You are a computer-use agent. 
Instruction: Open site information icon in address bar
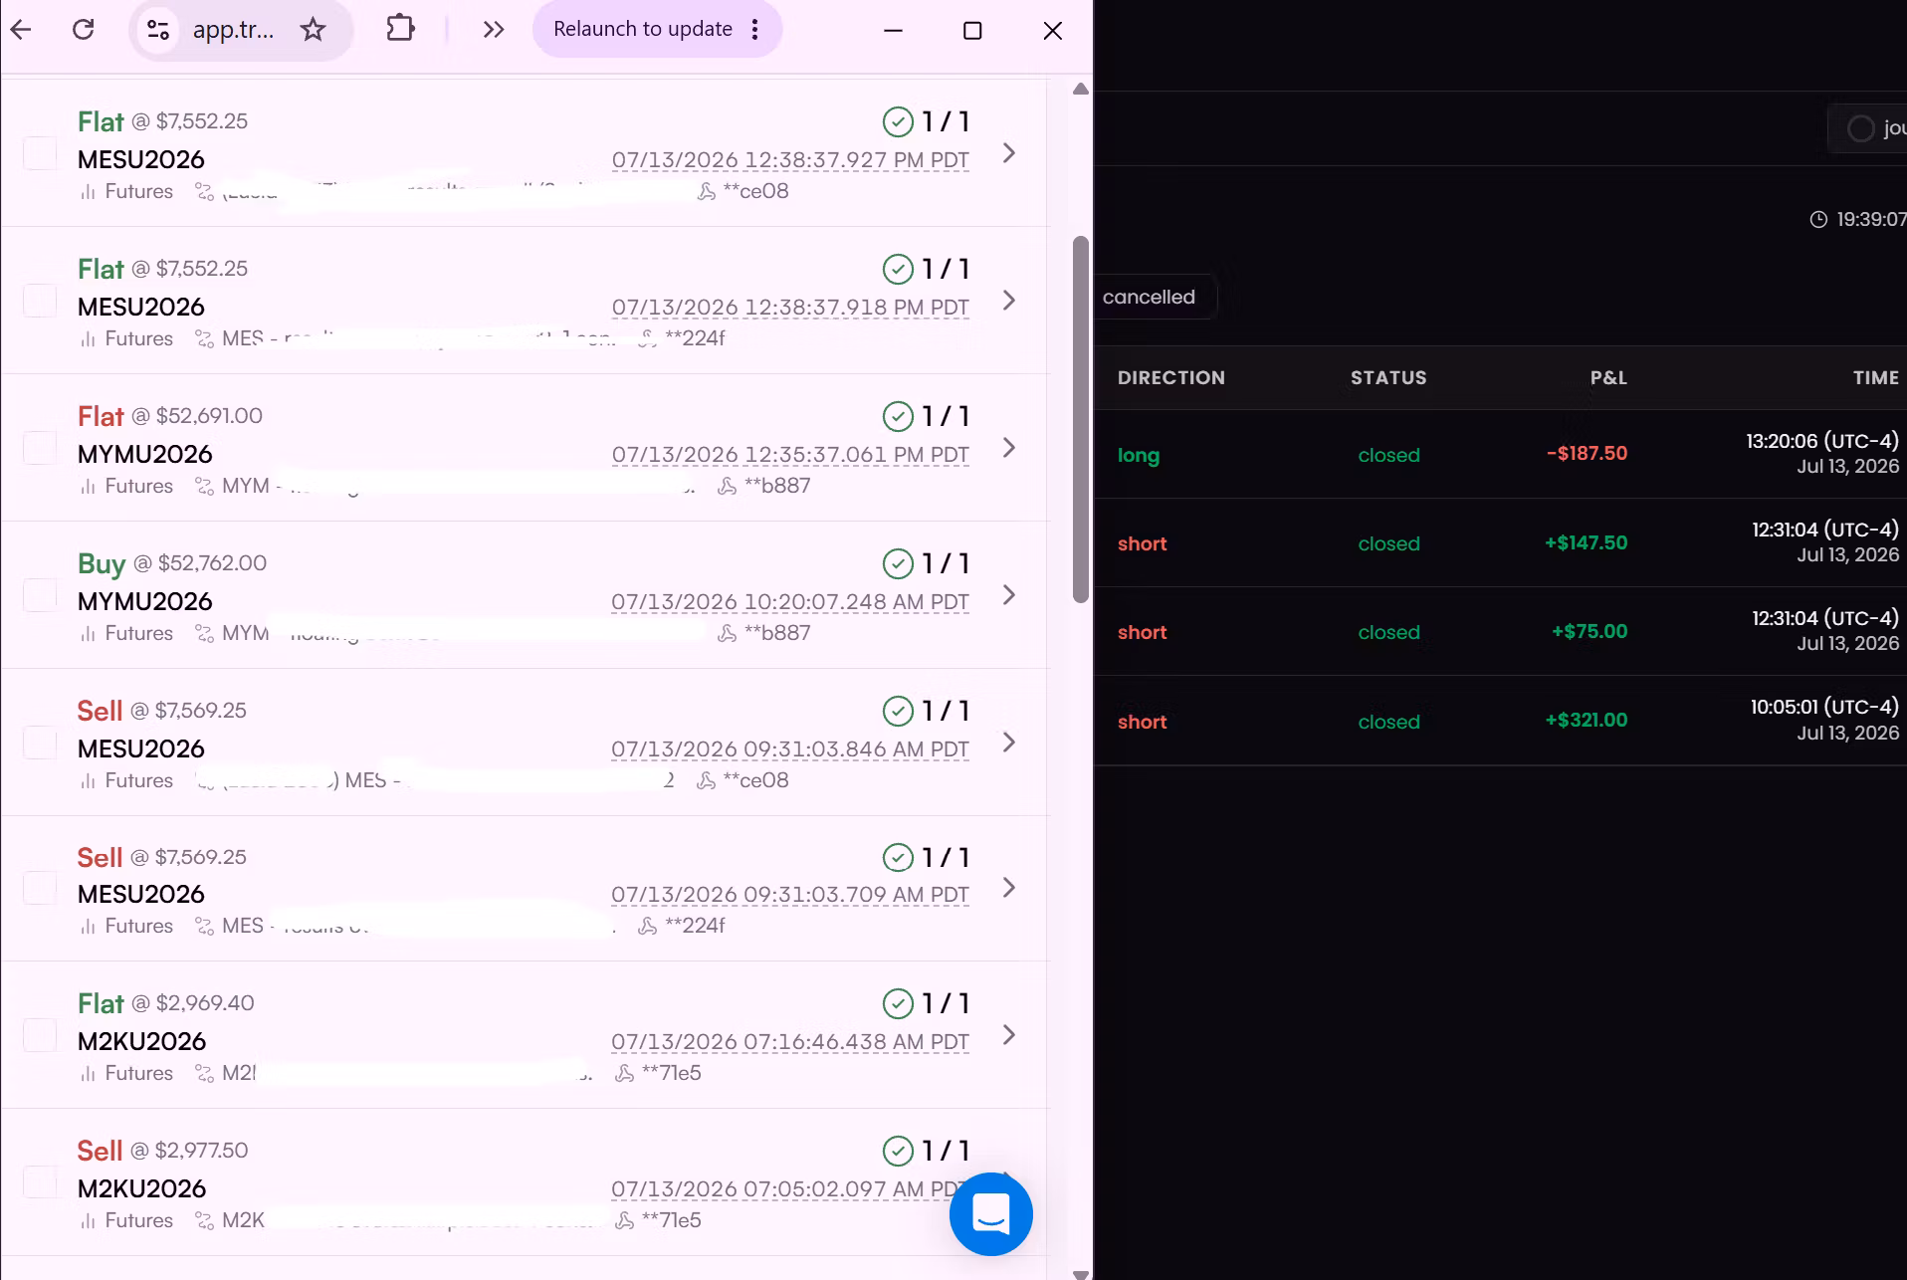click(x=158, y=30)
